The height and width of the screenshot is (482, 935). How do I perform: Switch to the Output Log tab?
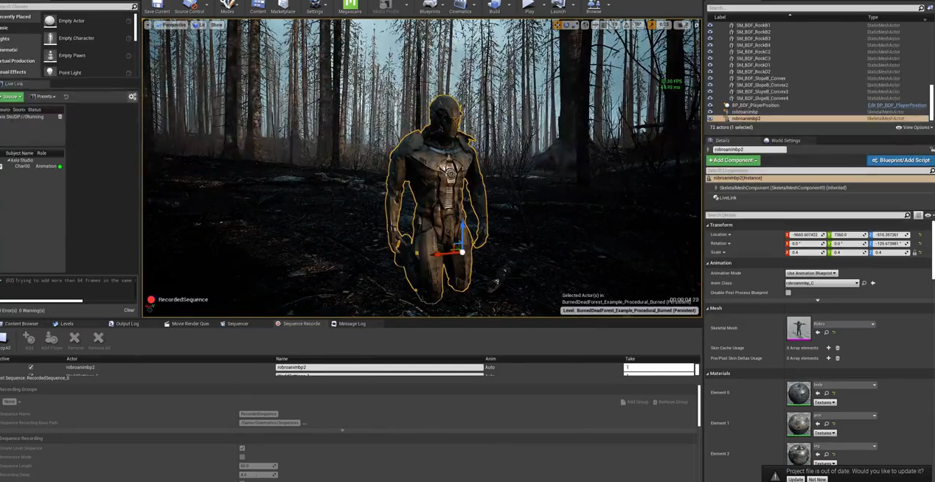point(124,324)
